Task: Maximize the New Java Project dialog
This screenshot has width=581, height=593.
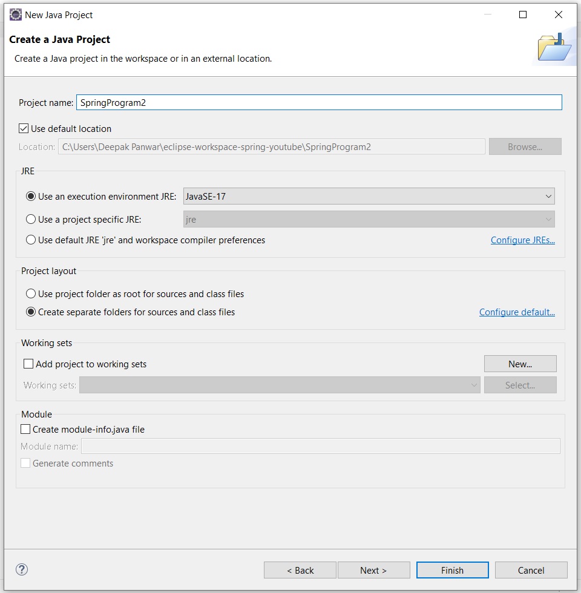Action: pos(523,15)
